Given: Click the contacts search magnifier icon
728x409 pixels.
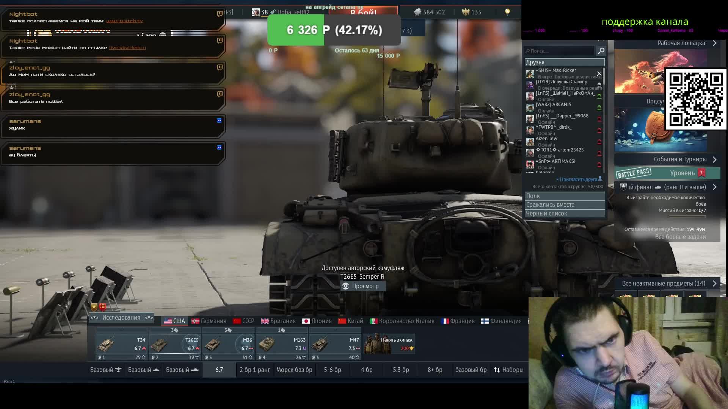Looking at the screenshot, I should [601, 51].
